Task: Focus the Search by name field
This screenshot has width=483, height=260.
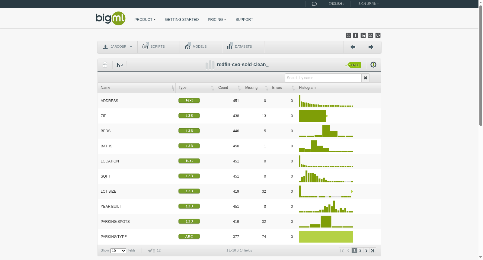Action: tap(323, 78)
